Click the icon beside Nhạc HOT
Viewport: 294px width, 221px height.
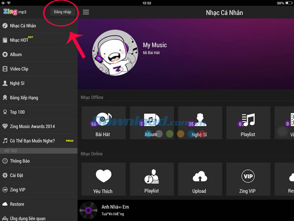pos(5,40)
